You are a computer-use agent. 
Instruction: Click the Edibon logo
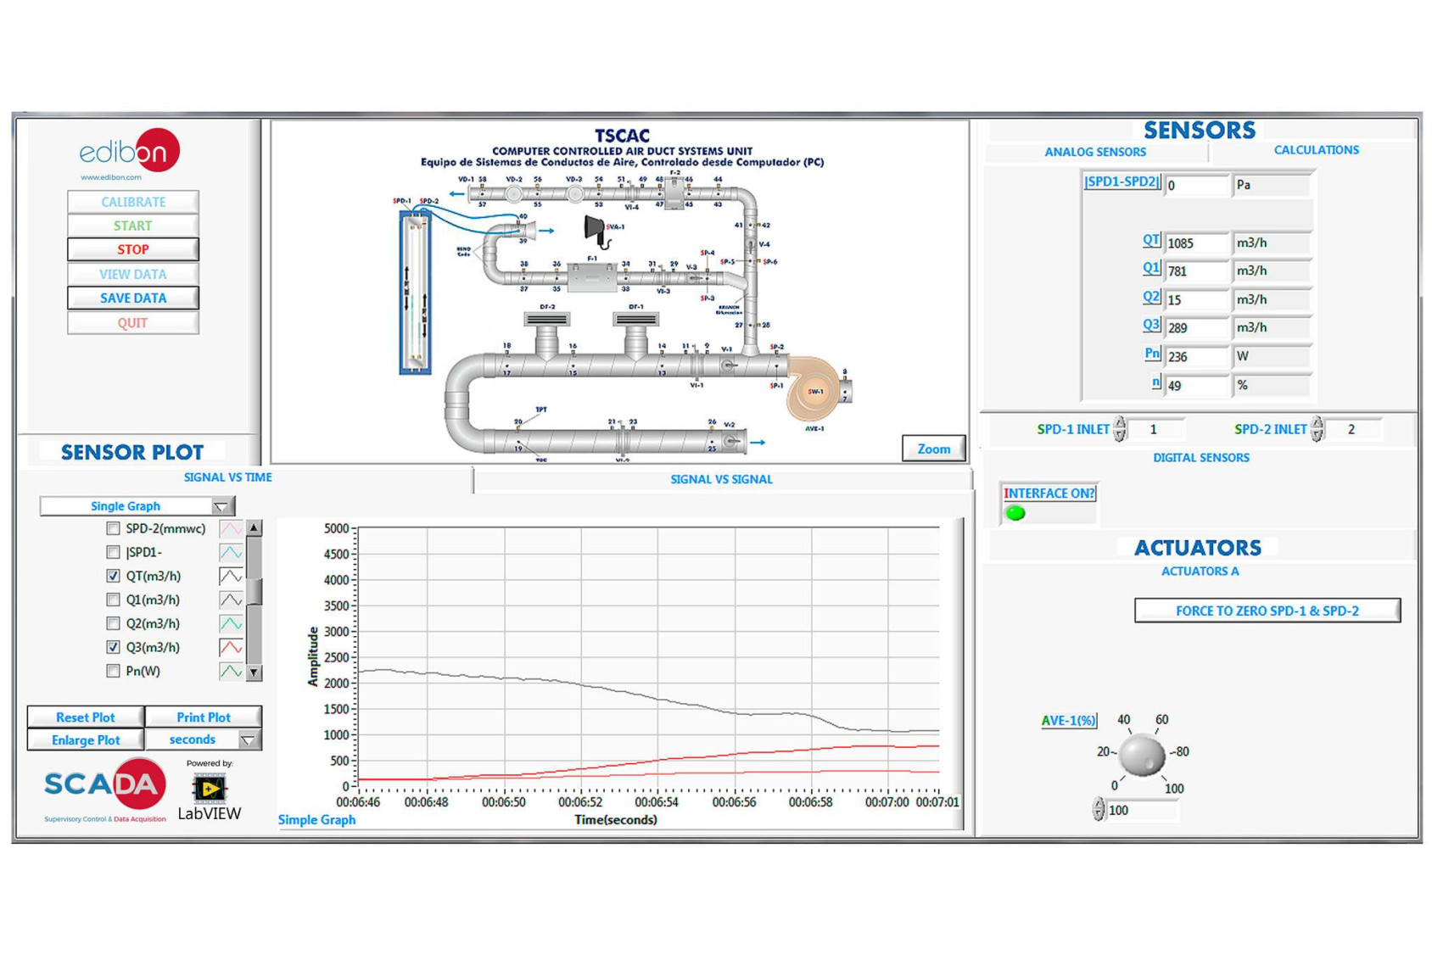click(x=129, y=150)
